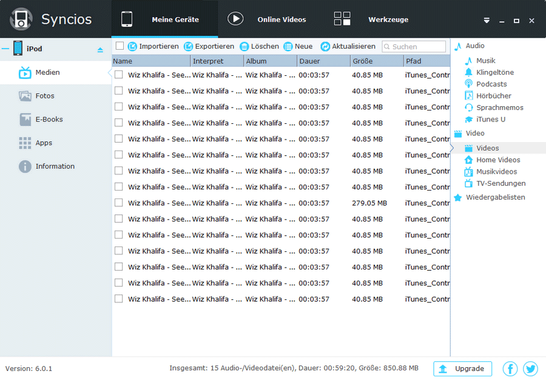Open the TV-Sendungen category
The width and height of the screenshot is (546, 380).
point(495,183)
